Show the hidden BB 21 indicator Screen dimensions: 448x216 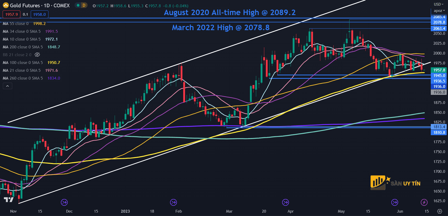37,55
